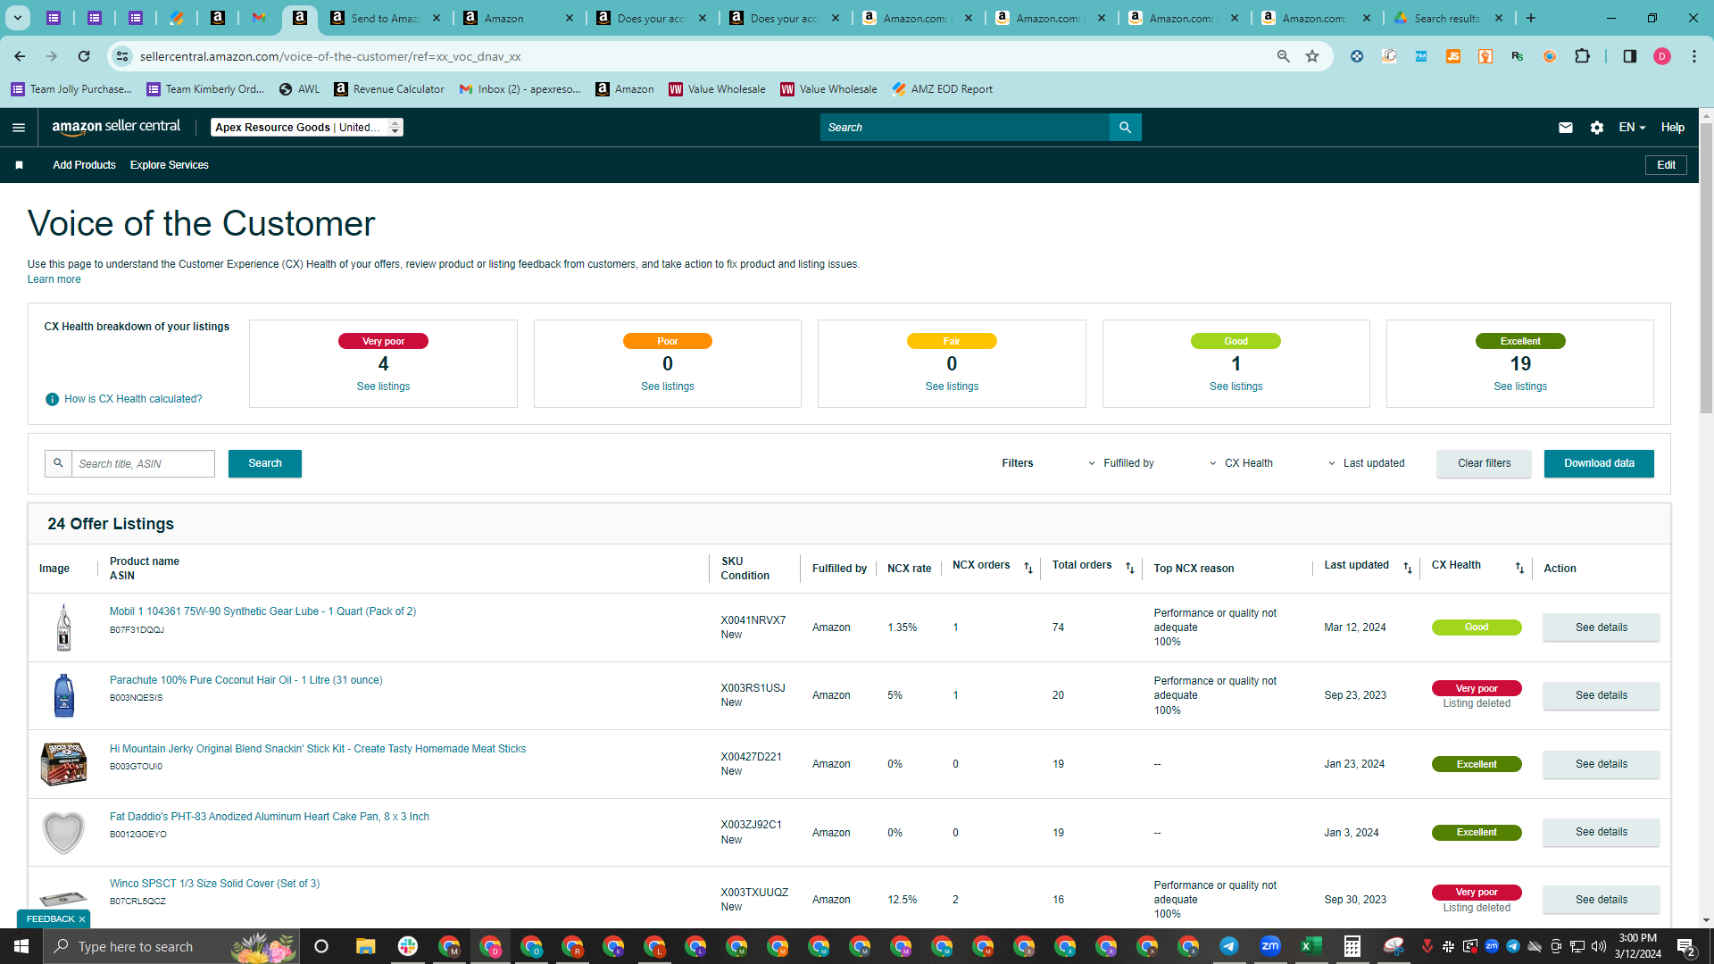Image resolution: width=1714 pixels, height=964 pixels.
Task: Sort the table by CX Health
Action: click(1519, 568)
